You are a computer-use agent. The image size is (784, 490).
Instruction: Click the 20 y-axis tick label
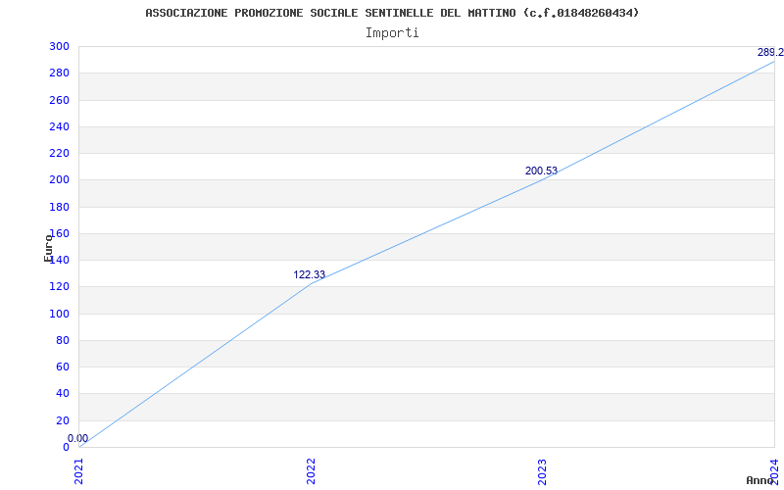(63, 420)
